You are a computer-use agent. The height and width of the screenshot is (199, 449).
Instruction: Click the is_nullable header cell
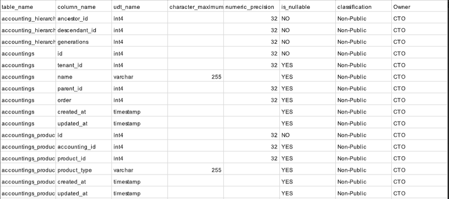[x=307, y=7]
